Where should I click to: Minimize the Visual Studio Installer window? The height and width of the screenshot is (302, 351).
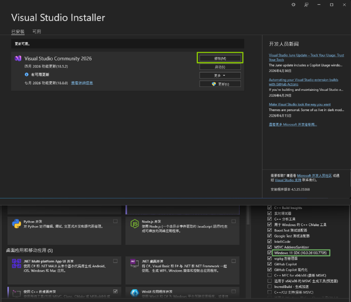pos(319,5)
